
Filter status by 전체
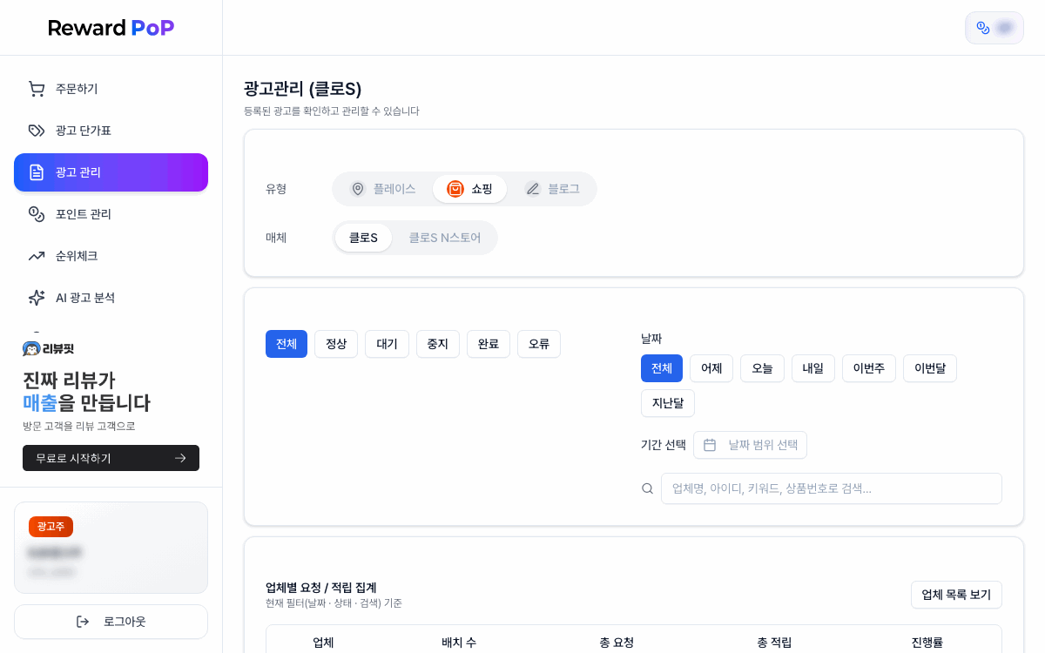tap(287, 344)
